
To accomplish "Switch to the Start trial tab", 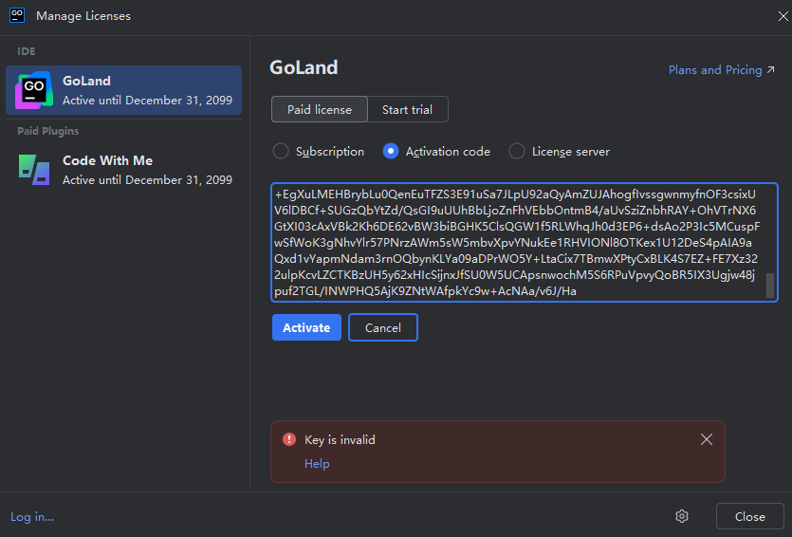I will click(x=407, y=109).
